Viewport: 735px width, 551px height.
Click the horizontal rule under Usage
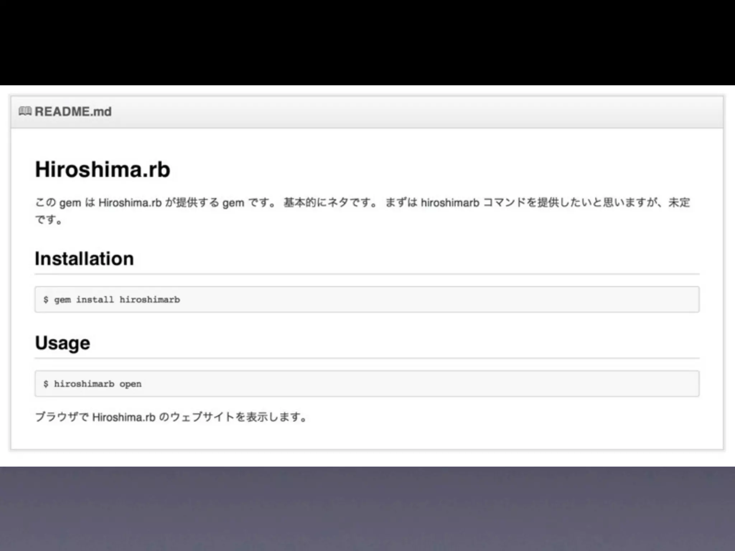click(367, 358)
